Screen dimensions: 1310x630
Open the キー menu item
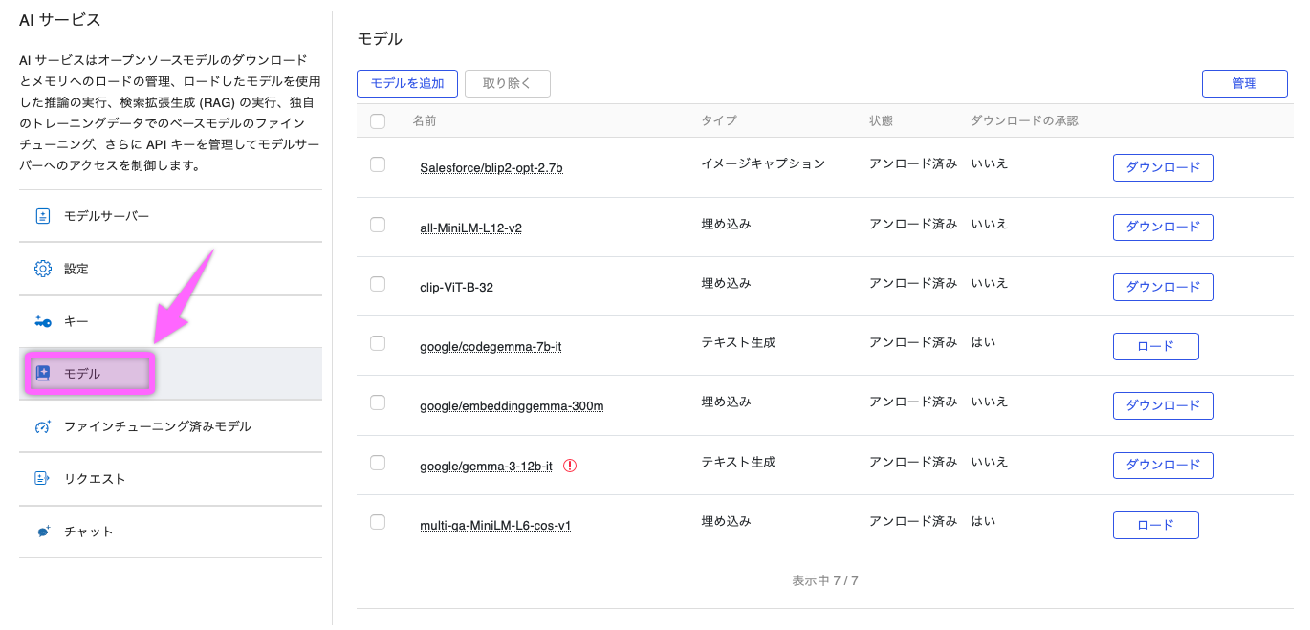click(x=170, y=321)
